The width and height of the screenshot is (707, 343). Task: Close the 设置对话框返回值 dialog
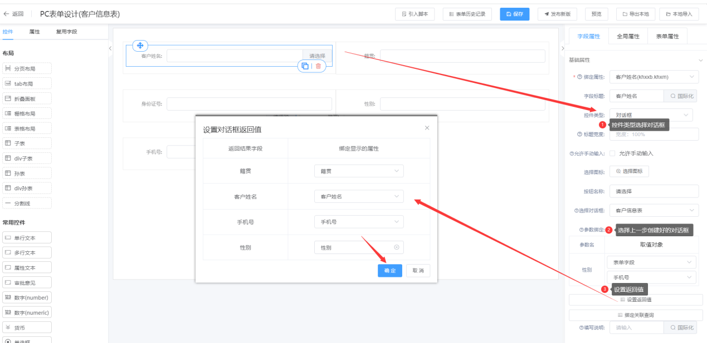click(427, 128)
